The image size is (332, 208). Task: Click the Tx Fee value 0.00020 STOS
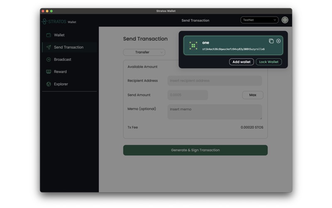coord(252,127)
